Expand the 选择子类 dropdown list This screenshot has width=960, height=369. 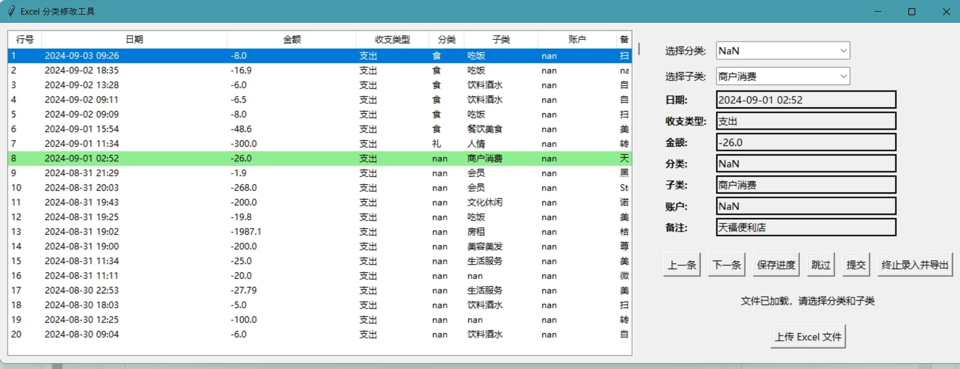843,76
